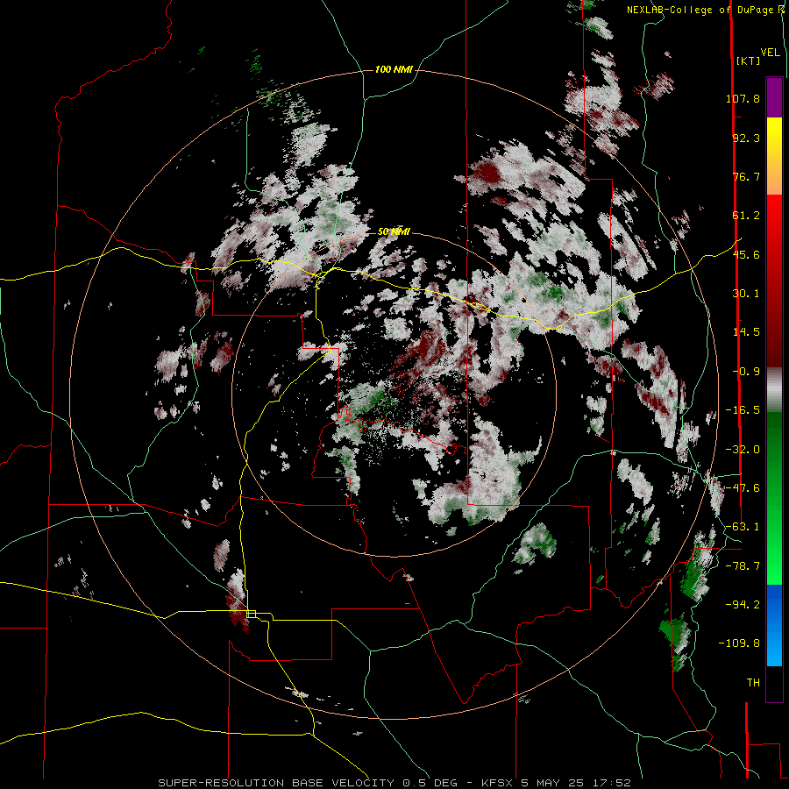Select the gray near-zero segment of the color bar
The width and height of the screenshot is (789, 789).
(774, 390)
